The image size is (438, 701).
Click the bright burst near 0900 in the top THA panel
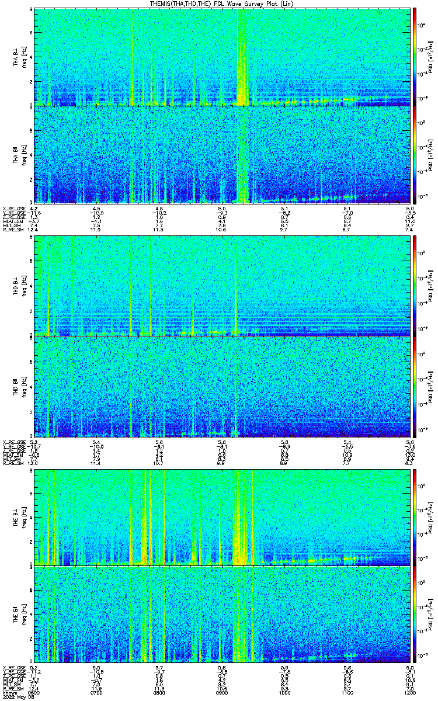242,58
